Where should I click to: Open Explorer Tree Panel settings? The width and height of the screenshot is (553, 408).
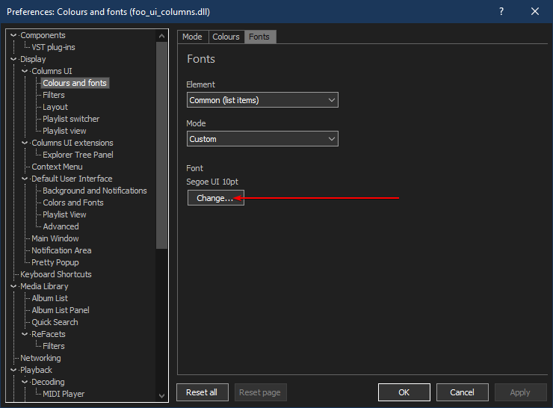[78, 155]
